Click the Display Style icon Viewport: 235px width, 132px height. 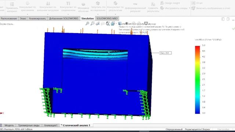(x=113, y=23)
